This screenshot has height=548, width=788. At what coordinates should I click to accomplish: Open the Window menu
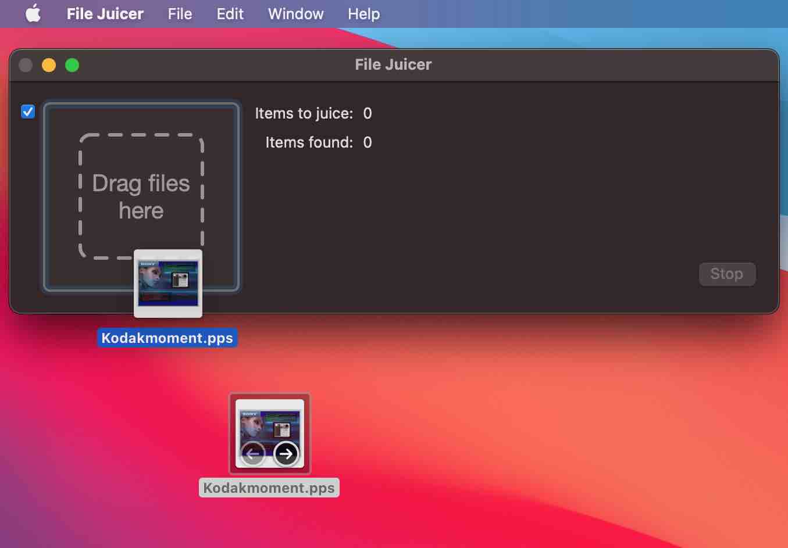click(295, 13)
